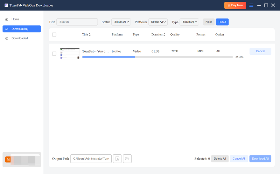The height and width of the screenshot is (174, 280).
Task: Click the Home icon in sidebar
Action: (x=7, y=19)
